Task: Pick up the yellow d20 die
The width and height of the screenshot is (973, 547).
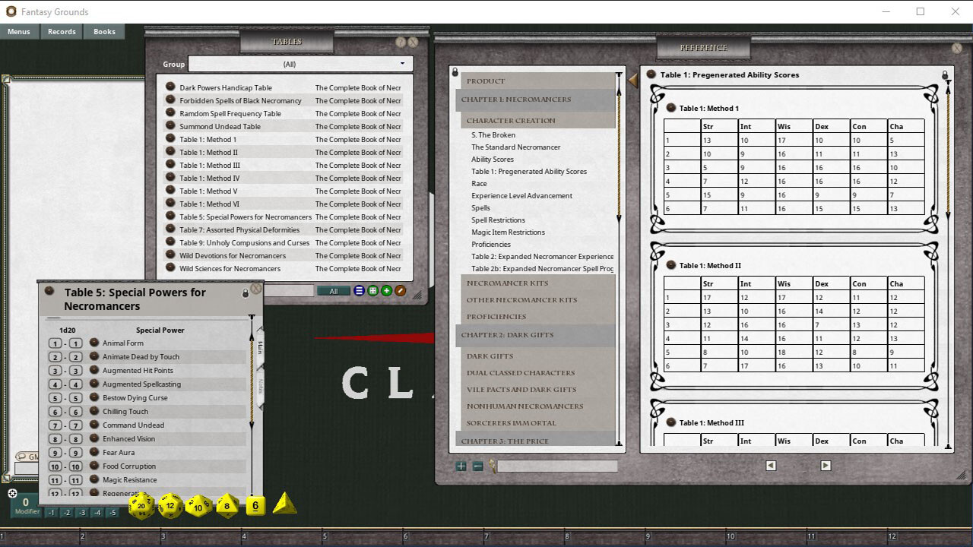Action: click(x=141, y=505)
